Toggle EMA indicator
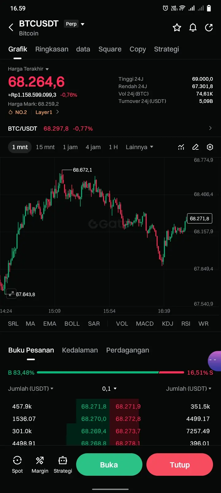 point(50,324)
